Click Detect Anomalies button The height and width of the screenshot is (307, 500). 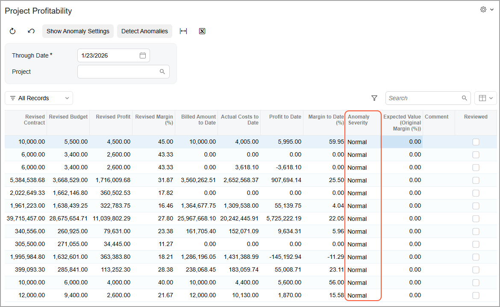coord(144,31)
